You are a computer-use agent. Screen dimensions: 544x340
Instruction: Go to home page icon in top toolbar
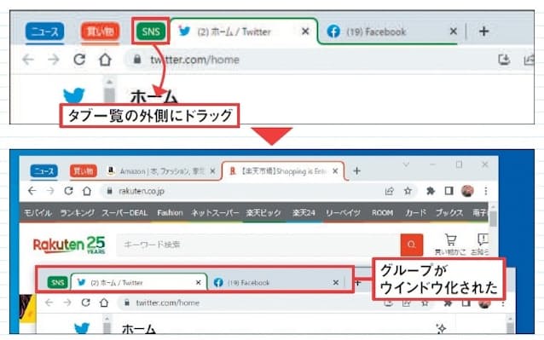point(105,60)
